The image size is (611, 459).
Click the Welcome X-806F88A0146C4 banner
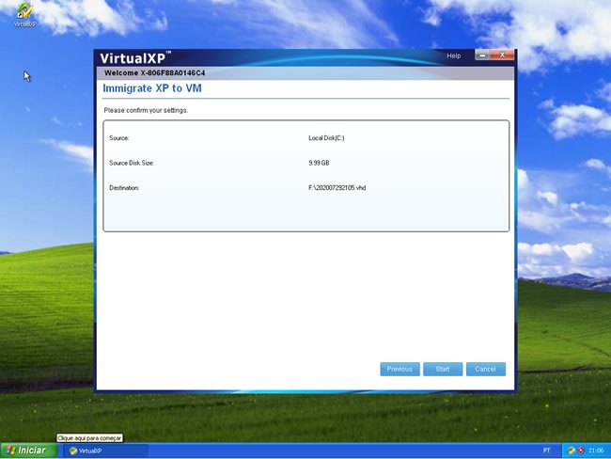click(x=154, y=72)
